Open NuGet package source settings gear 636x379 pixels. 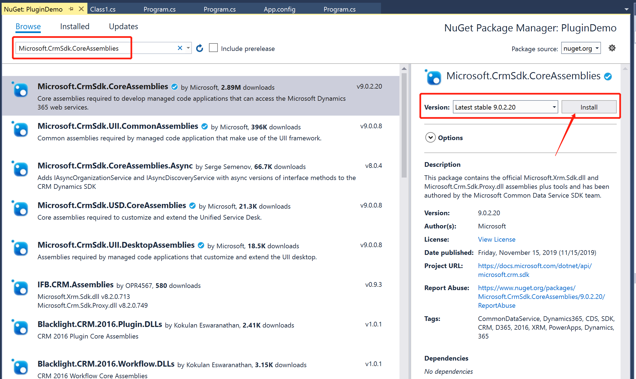[612, 48]
